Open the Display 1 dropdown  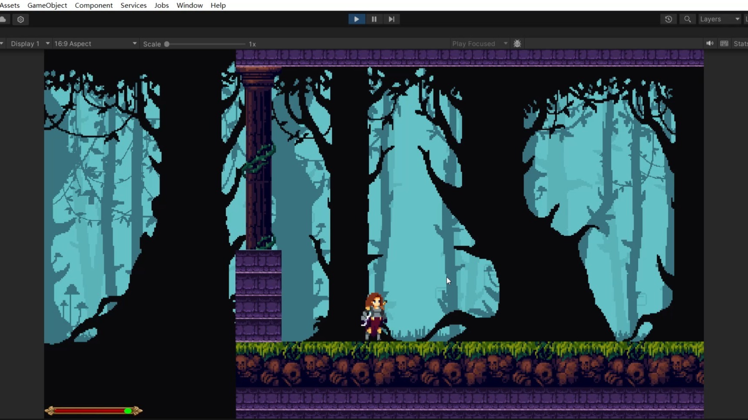pos(30,43)
